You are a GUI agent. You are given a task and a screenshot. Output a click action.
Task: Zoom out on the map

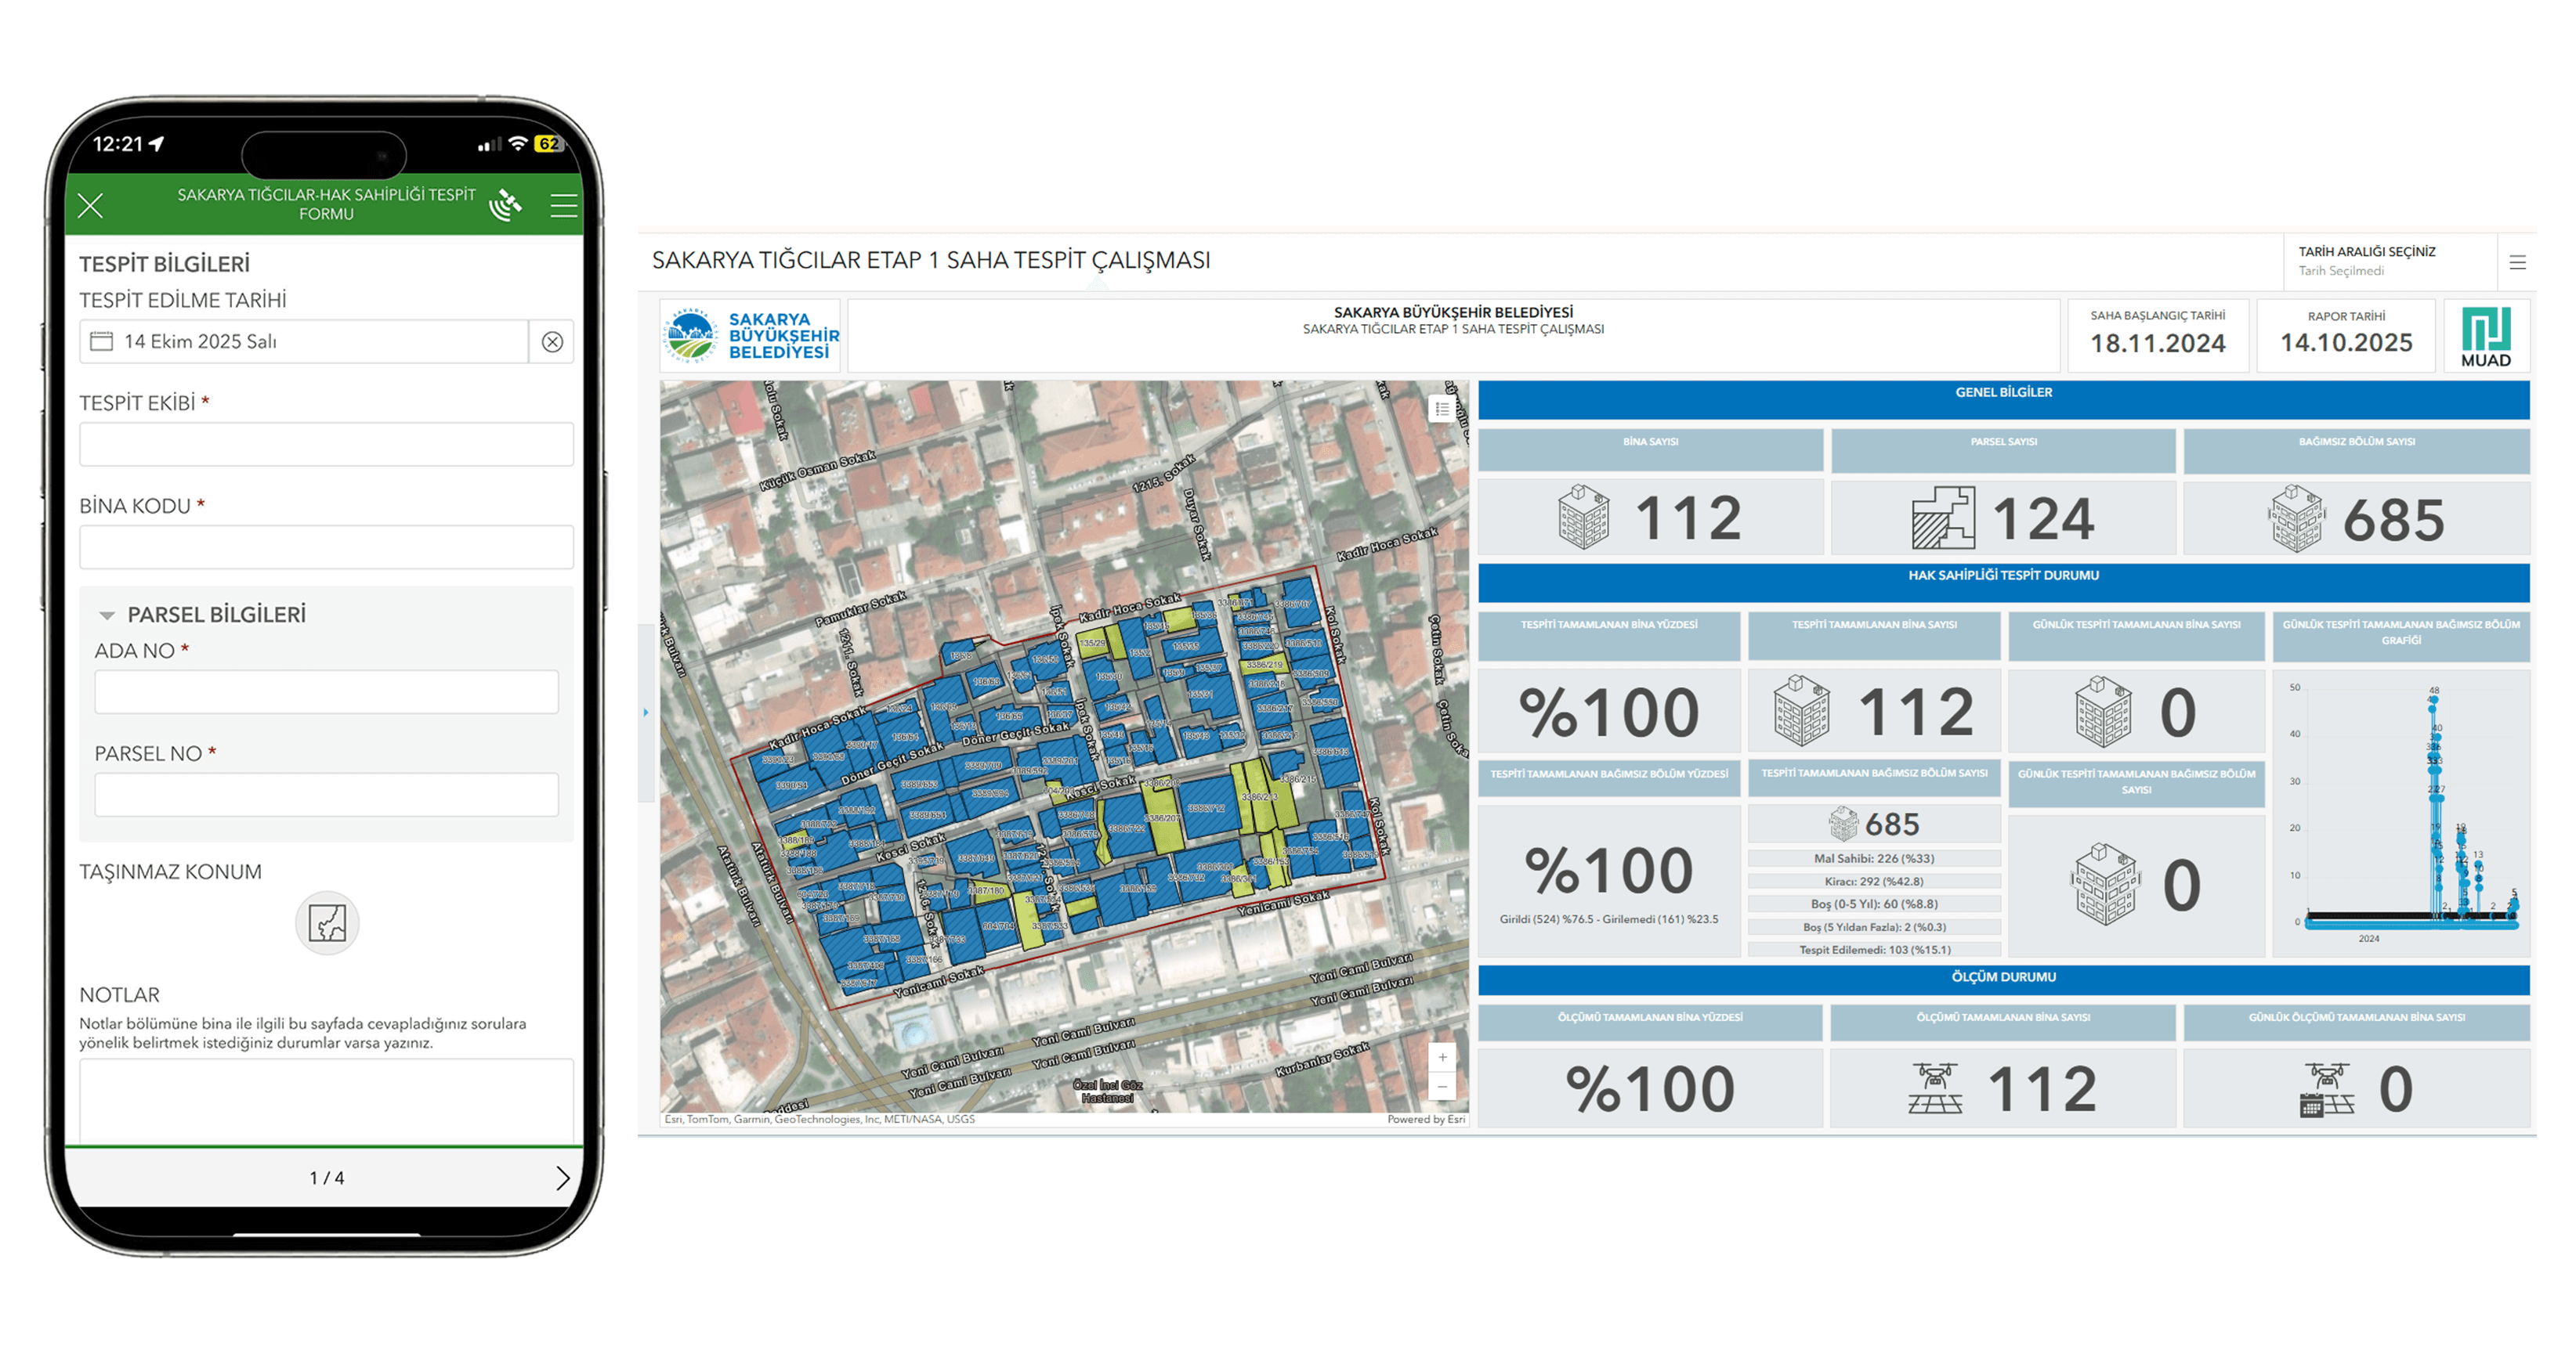pyautogui.click(x=1442, y=1086)
